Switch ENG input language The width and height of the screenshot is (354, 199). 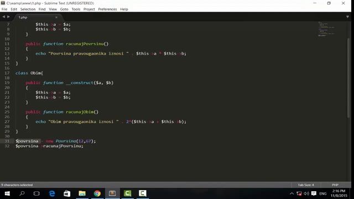(323, 194)
